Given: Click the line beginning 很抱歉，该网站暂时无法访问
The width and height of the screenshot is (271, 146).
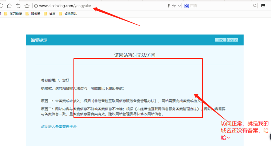Looking at the screenshot, I should coord(83,88).
